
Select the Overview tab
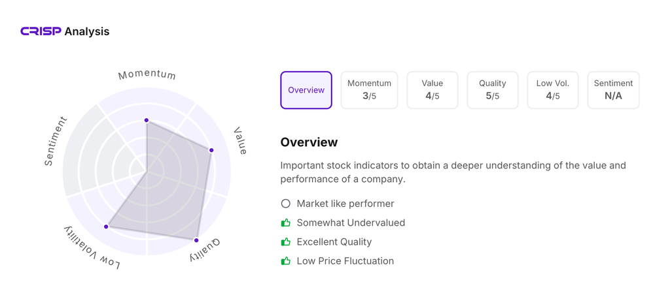(x=306, y=90)
